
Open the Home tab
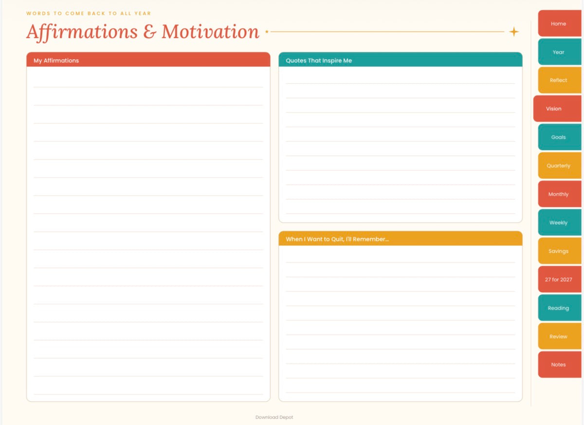click(x=559, y=23)
